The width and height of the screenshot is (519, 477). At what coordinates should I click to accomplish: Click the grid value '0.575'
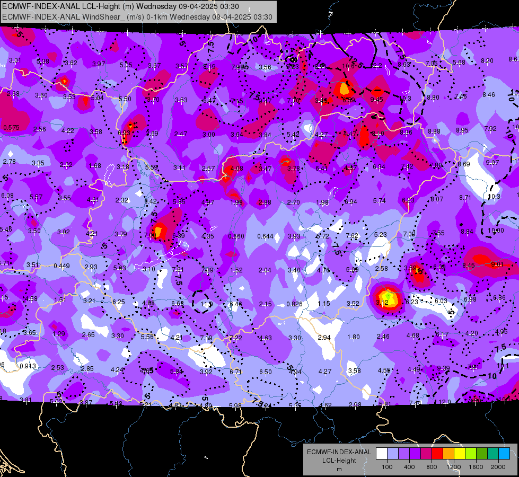point(11,127)
